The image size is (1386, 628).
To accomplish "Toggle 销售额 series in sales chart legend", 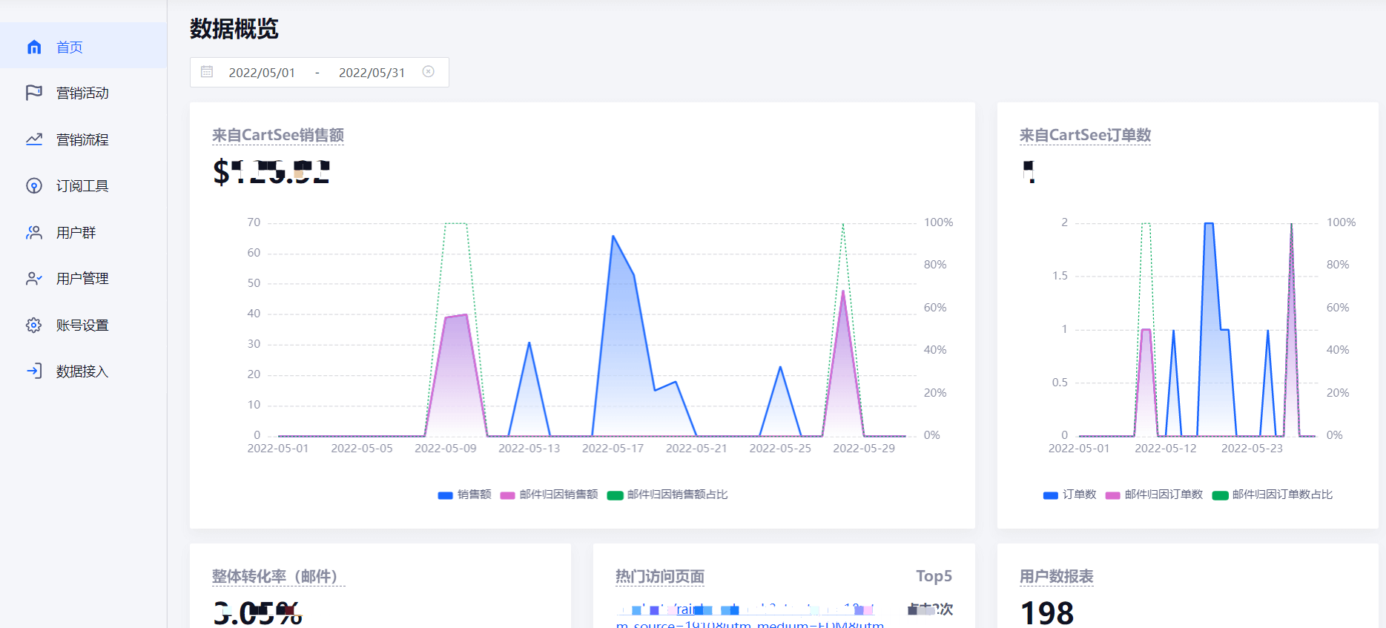I will coord(465,495).
